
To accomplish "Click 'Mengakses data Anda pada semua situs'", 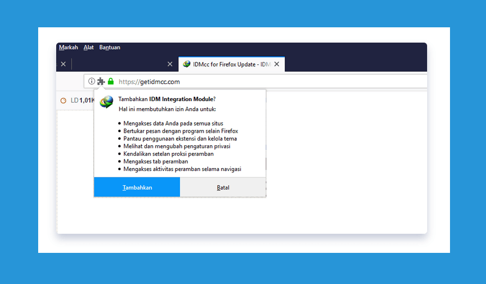I will pyautogui.click(x=173, y=123).
